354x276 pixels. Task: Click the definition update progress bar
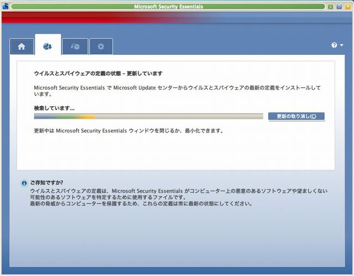point(149,116)
